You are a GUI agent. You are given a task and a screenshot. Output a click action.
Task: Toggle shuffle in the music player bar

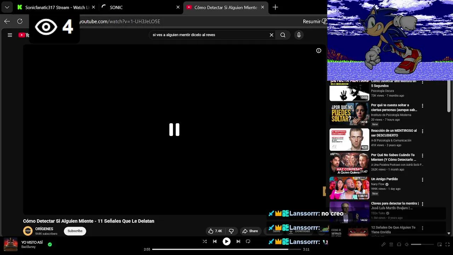point(205,242)
